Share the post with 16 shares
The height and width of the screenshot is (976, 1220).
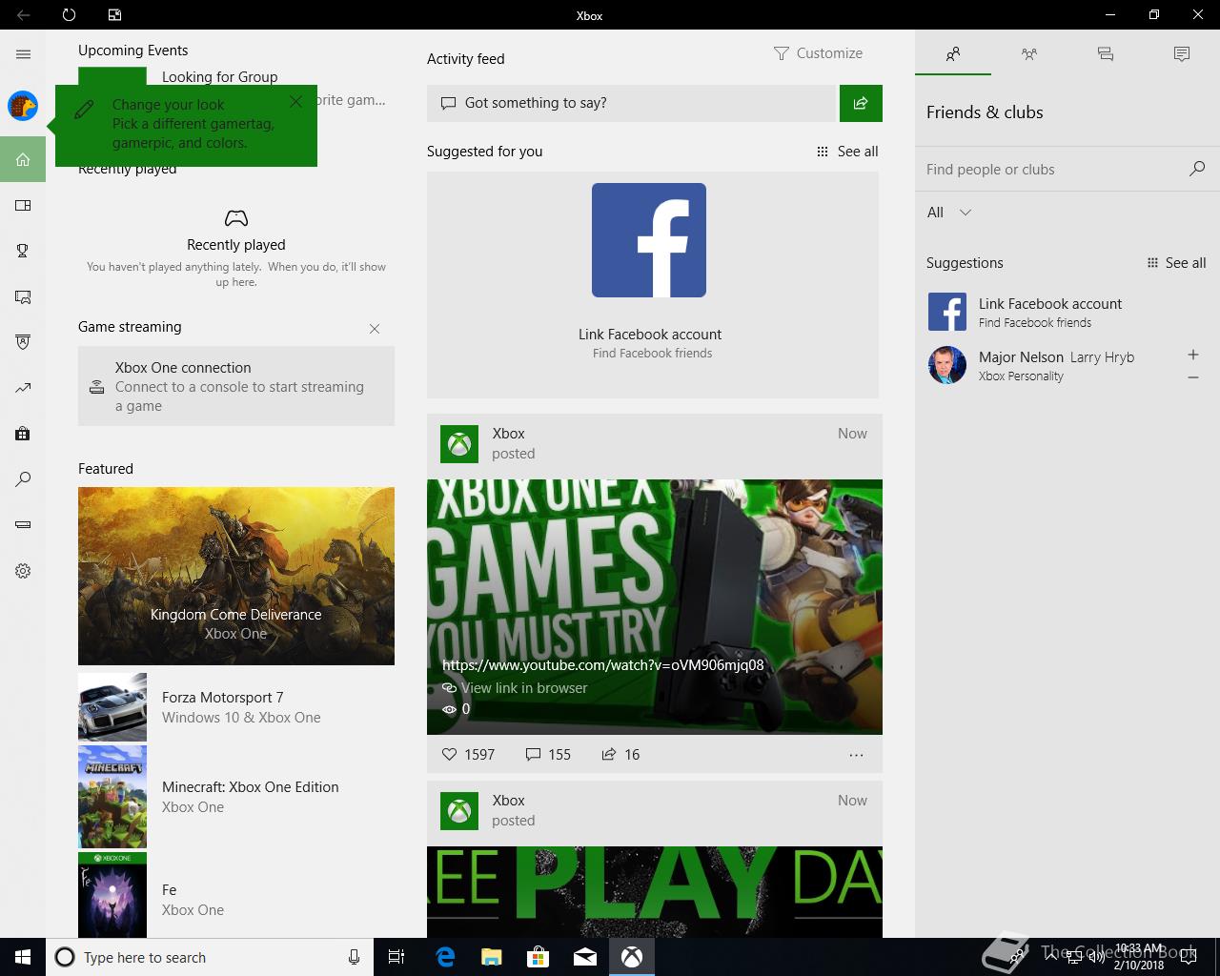coord(620,754)
